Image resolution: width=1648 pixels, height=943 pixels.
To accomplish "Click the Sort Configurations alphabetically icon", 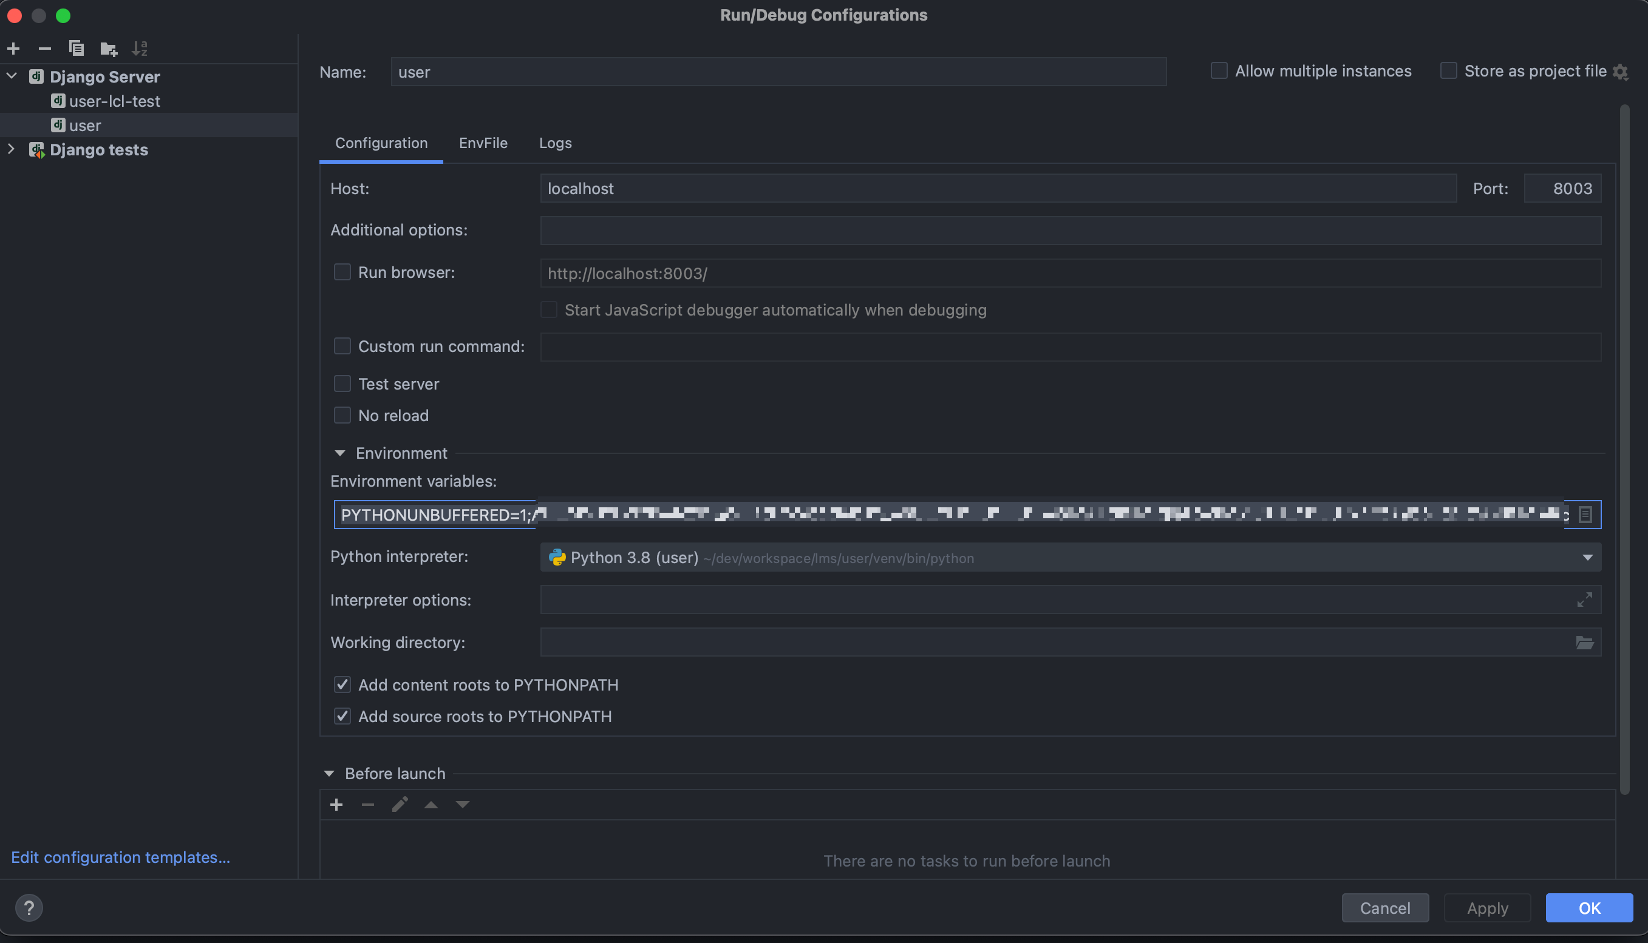I will pyautogui.click(x=139, y=49).
